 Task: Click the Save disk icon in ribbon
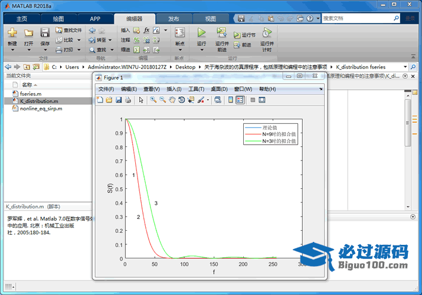point(45,32)
